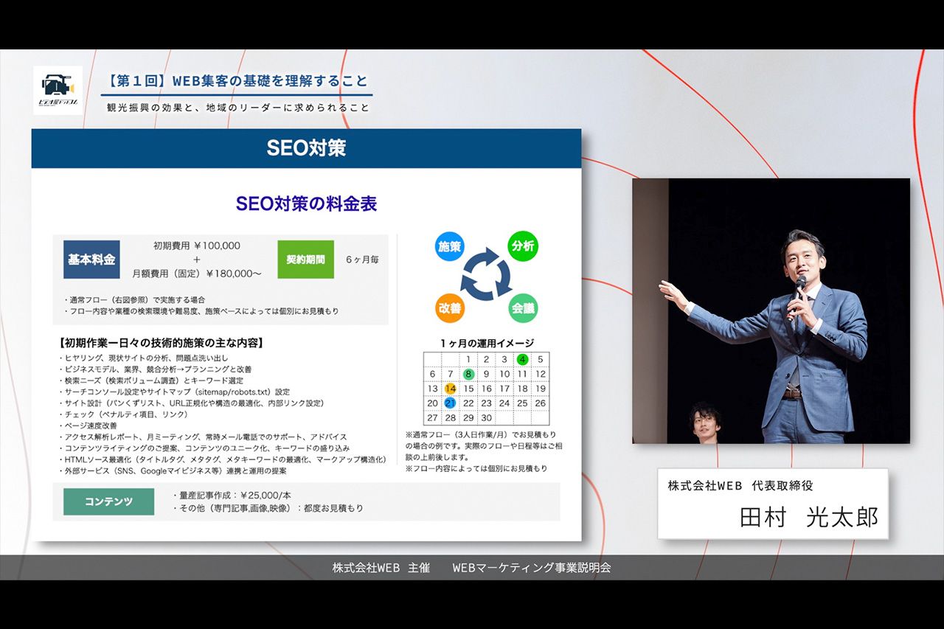Click the 契約期間 green label box
944x629 pixels.
[x=305, y=260]
